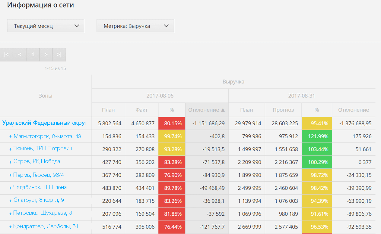The width and height of the screenshot is (381, 234).
Task: Open Уральский Федеральный округ link
Action: (45, 123)
